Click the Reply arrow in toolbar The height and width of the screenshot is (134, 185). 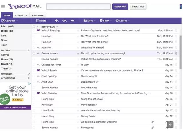(57, 21)
